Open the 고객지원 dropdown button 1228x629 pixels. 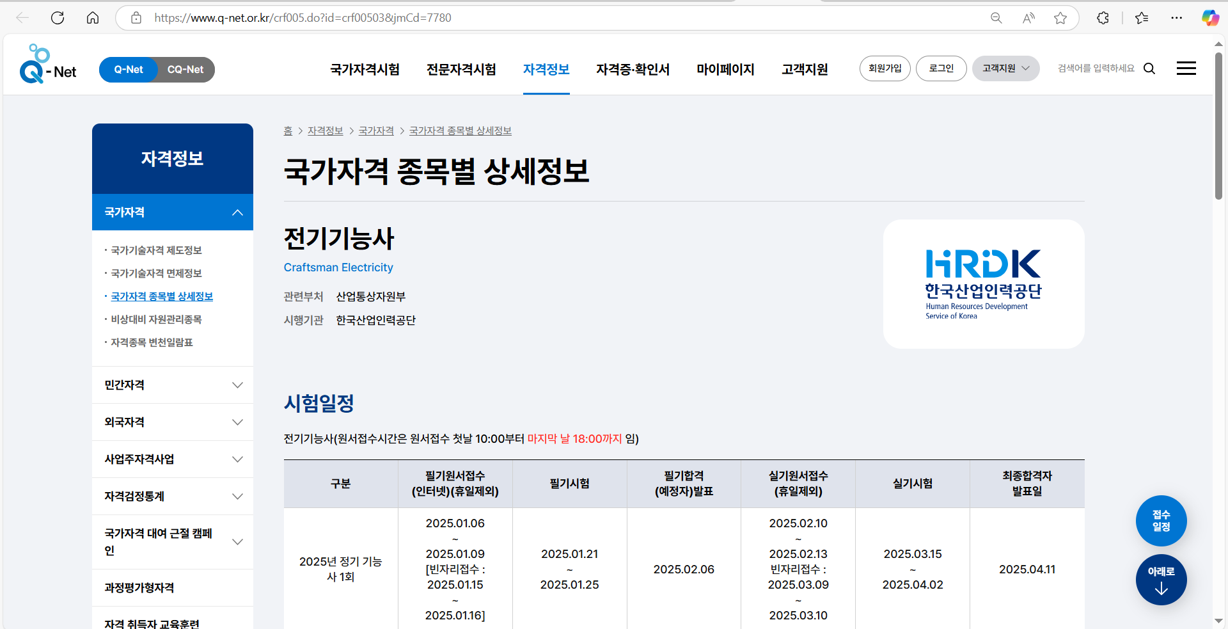click(x=1006, y=68)
